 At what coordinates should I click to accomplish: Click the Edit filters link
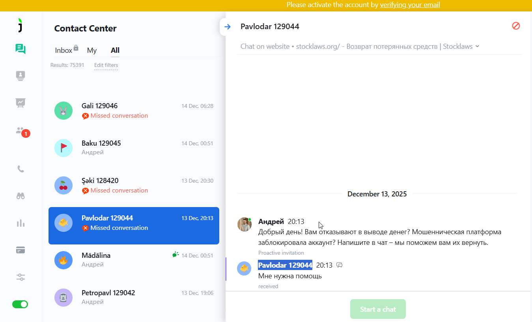[106, 65]
